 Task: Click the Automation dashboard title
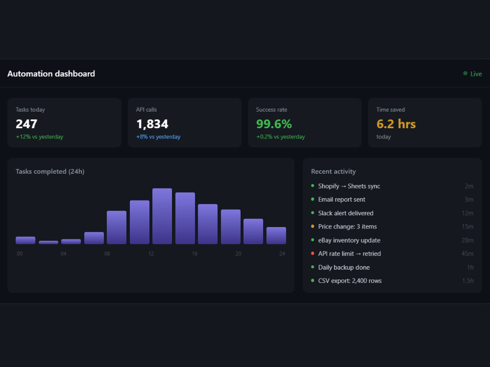51,74
